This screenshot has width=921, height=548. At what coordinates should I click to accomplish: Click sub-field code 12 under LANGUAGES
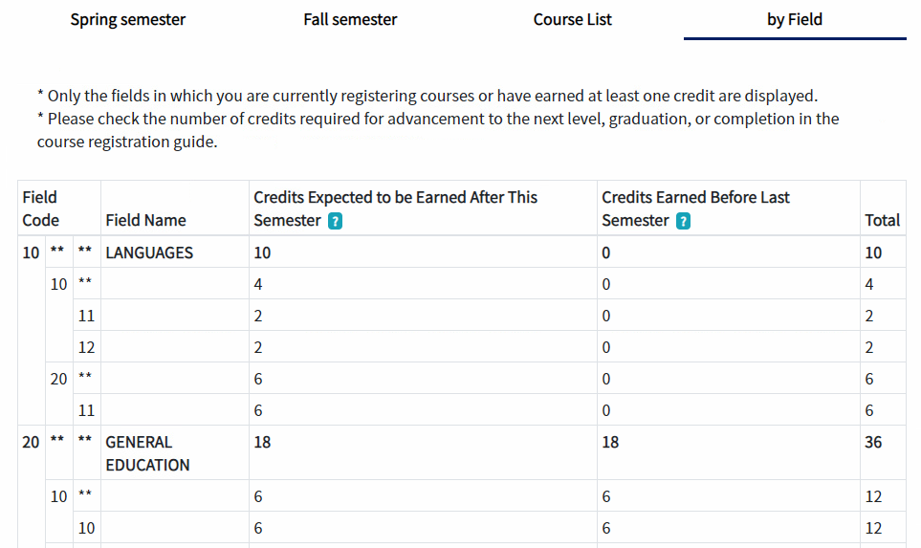pyautogui.click(x=86, y=347)
